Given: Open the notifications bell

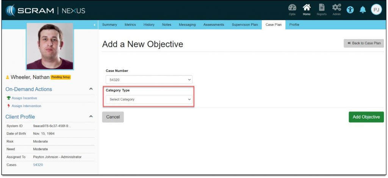Looking at the screenshot, I should [x=363, y=10].
